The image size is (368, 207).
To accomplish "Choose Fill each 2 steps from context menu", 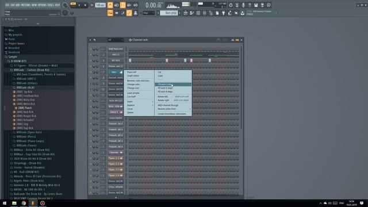I will pyautogui.click(x=173, y=85).
